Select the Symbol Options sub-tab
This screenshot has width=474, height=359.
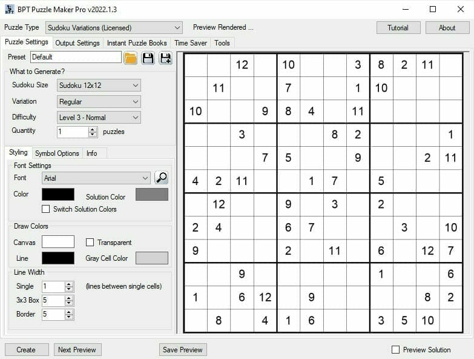pyautogui.click(x=57, y=153)
